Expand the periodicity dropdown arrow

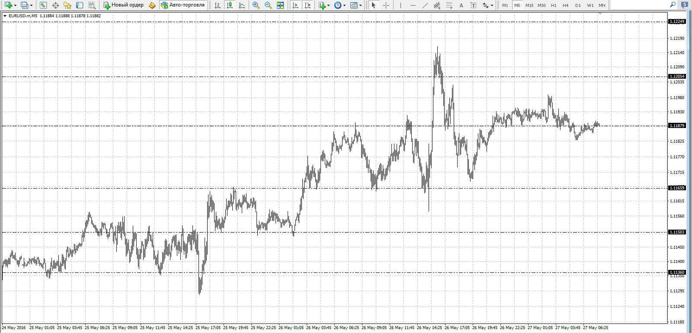[x=345, y=6]
